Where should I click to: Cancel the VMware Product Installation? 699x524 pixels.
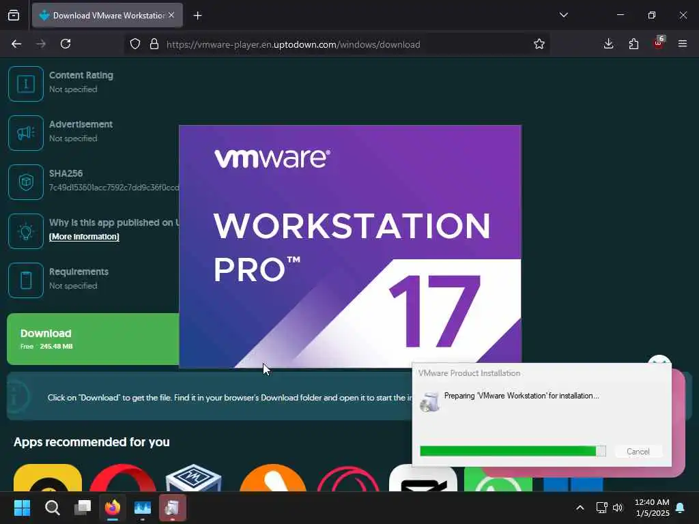638,452
